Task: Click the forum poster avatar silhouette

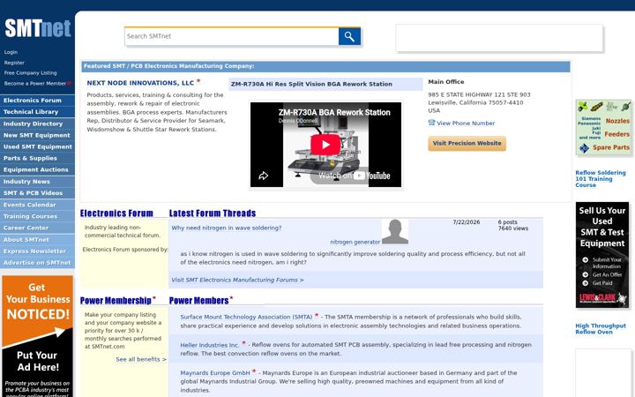Action: click(x=395, y=231)
